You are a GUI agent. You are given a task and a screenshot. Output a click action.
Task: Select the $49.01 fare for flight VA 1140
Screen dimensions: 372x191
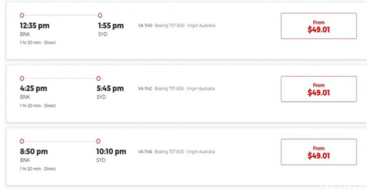point(319,26)
